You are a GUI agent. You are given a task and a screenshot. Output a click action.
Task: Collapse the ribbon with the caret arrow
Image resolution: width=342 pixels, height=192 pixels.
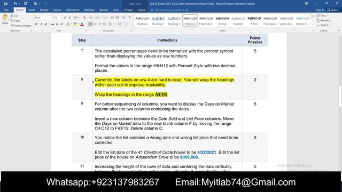point(339,31)
